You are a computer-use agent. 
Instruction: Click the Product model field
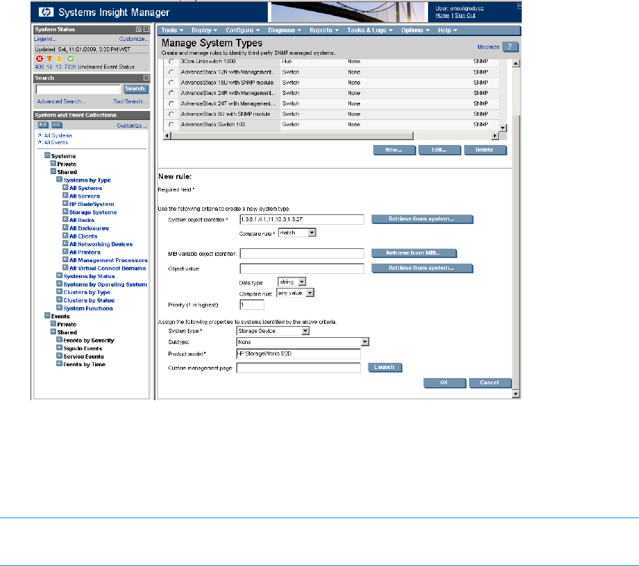click(x=298, y=354)
